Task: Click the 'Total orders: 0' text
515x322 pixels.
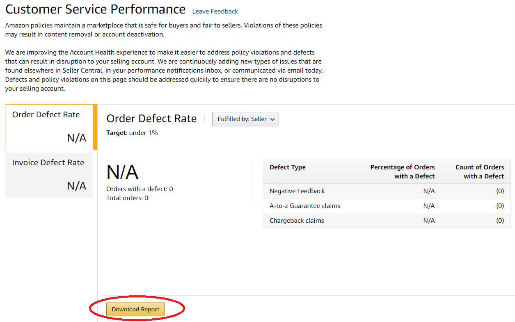Action: 127,198
